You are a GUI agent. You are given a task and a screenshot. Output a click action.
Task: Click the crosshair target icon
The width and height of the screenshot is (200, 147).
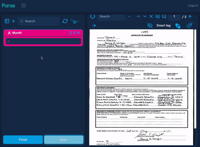click(x=93, y=16)
